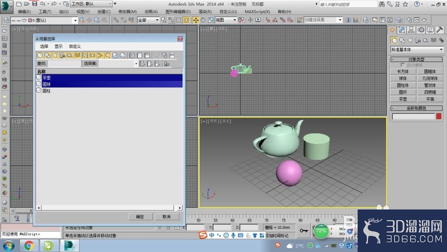Open Select by Name tool in toolbar
Viewport: 447px width, 252px height.
click(x=171, y=20)
